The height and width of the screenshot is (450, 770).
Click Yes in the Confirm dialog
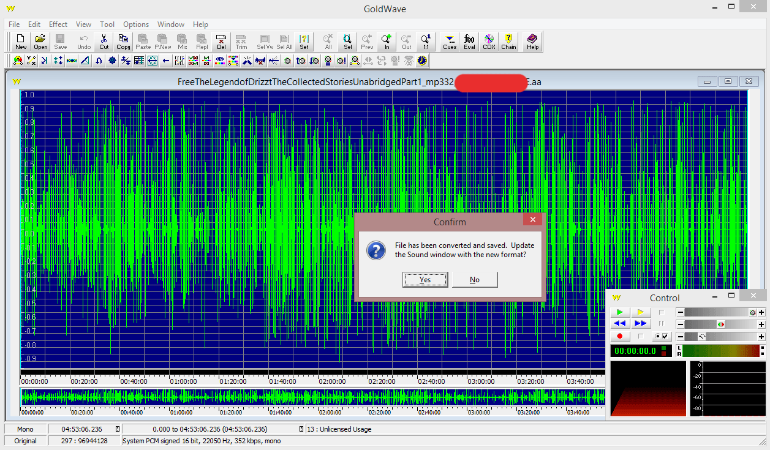pos(425,280)
